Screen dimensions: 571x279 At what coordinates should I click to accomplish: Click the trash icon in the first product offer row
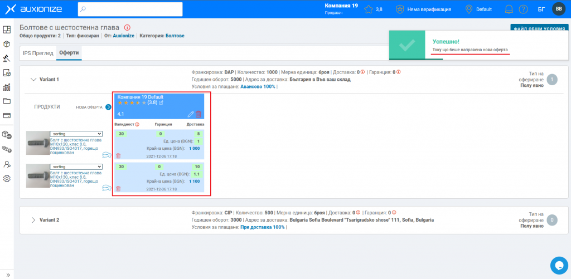coord(118,155)
